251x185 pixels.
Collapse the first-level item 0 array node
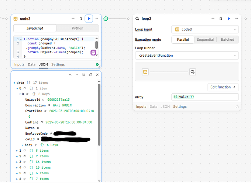click(17, 88)
